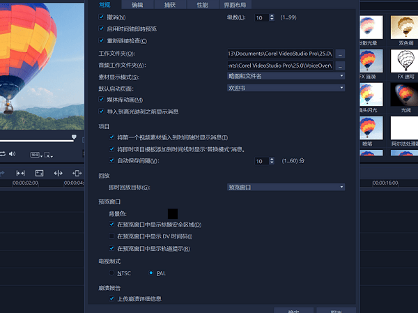Toggle the 重新链接检查 checkbox

tap(101, 40)
